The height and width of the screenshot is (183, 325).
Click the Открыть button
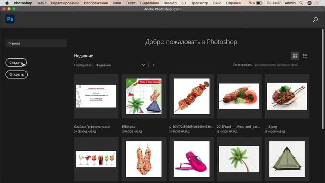coord(17,75)
